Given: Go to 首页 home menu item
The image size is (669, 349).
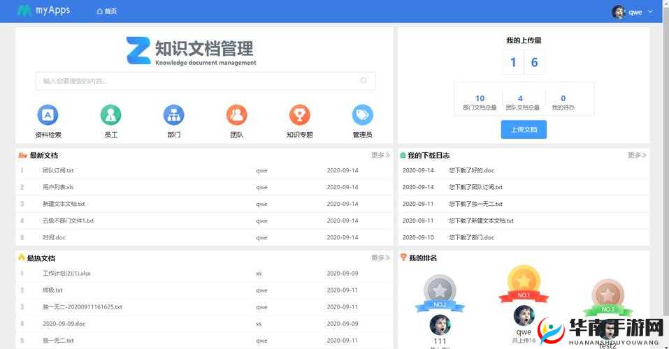Looking at the screenshot, I should point(107,11).
